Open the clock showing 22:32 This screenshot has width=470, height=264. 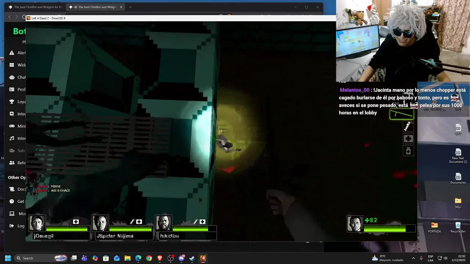point(459,258)
